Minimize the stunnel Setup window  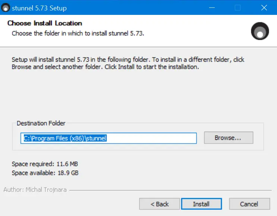click(x=212, y=8)
